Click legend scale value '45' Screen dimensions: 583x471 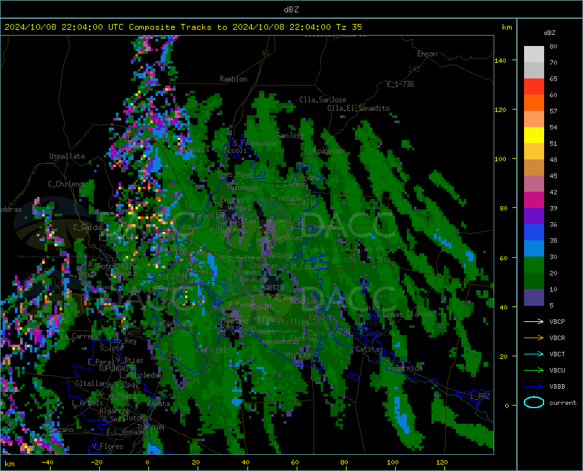553,176
